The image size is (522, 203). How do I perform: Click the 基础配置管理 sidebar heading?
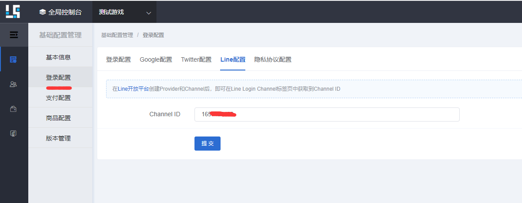[x=60, y=35]
